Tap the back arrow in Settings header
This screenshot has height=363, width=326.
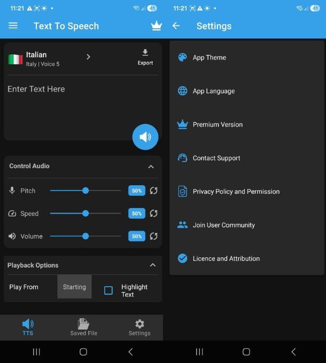pos(176,26)
